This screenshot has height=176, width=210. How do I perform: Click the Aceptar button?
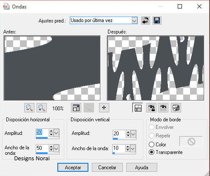pyautogui.click(x=73, y=168)
